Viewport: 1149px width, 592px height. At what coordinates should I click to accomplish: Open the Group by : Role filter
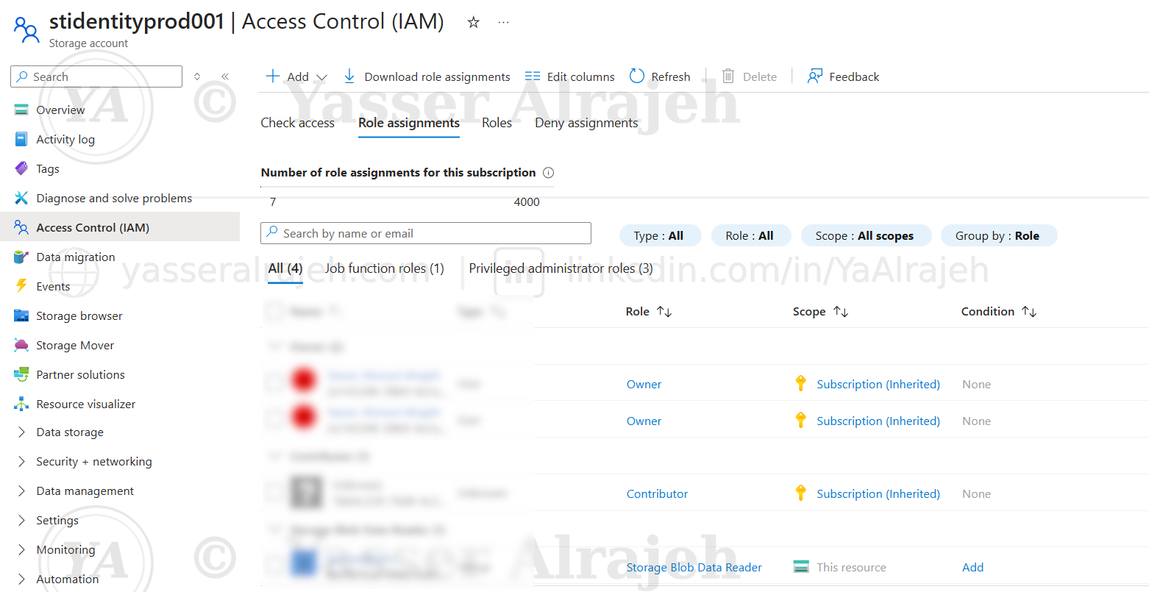998,236
